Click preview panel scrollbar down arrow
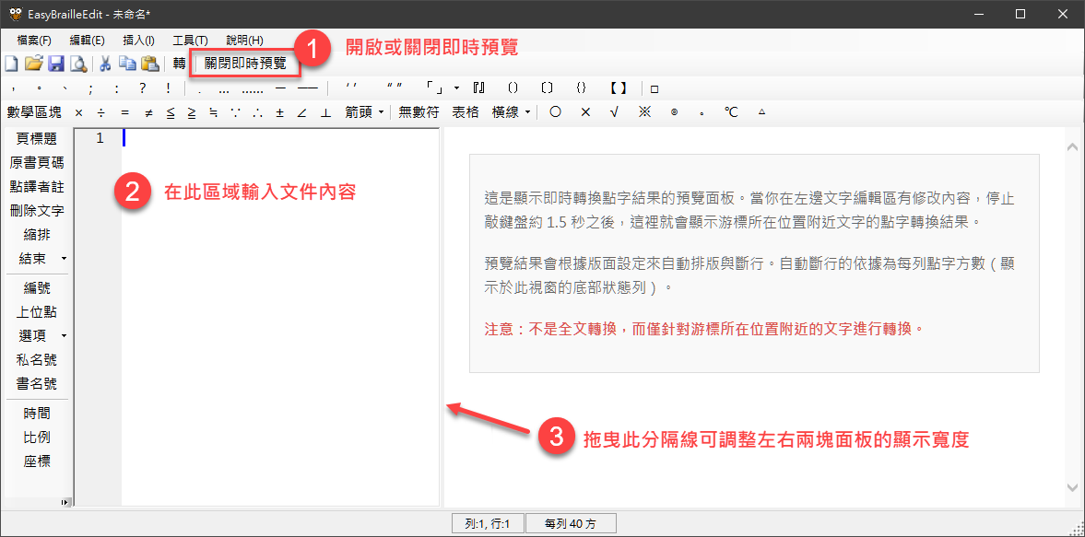The height and width of the screenshot is (537, 1085). [x=1072, y=486]
